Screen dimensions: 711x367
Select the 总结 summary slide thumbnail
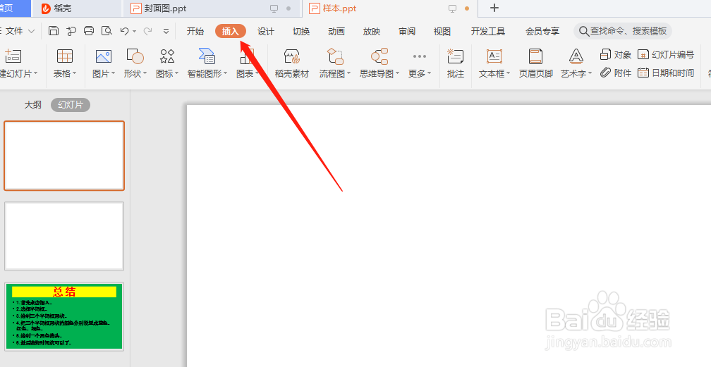point(64,317)
